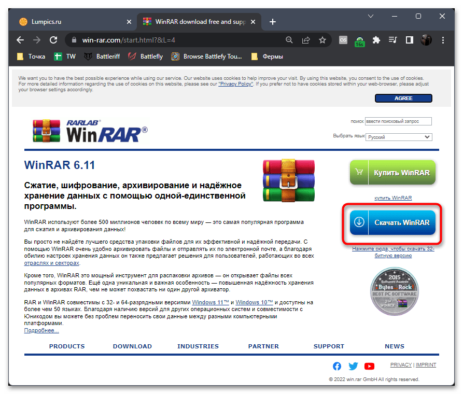Viewport: 463px width, 394px height.
Task: Open the zoom magnifier icon in address bar
Action: 289,40
